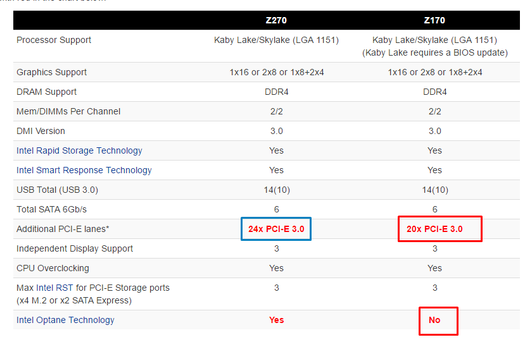The width and height of the screenshot is (525, 342).
Task: Open the Intel Rapid Storage Technology link
Action: (x=79, y=150)
